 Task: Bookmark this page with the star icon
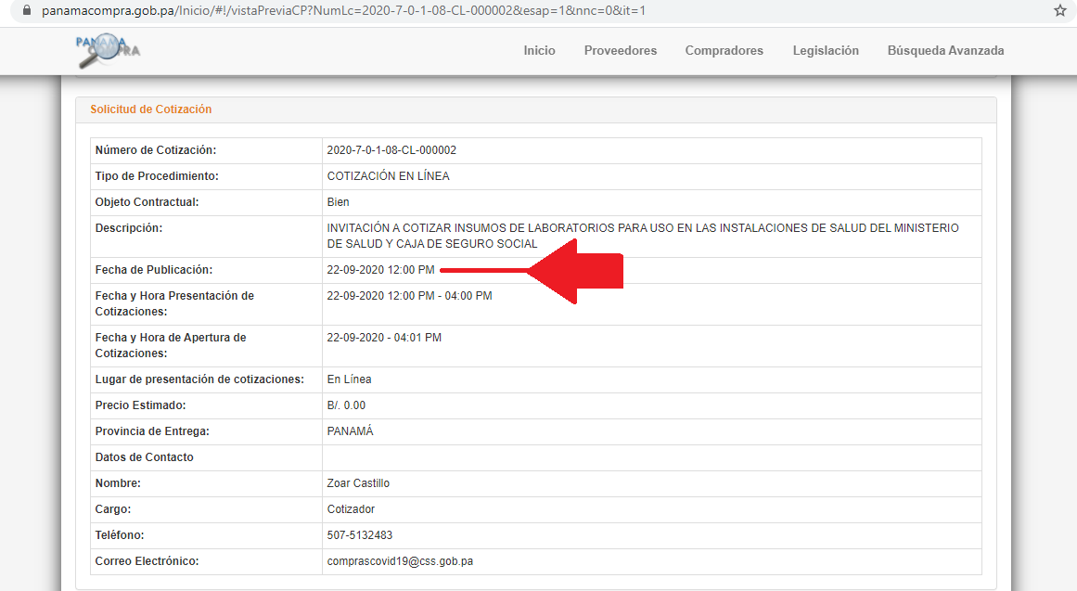(x=1059, y=10)
